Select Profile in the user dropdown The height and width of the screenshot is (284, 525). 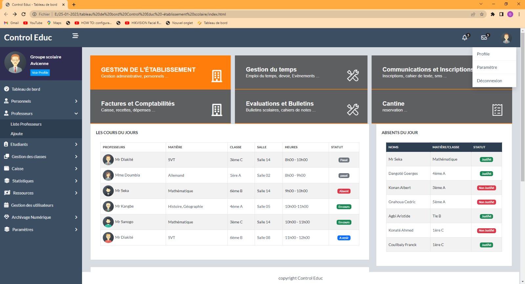494,54
